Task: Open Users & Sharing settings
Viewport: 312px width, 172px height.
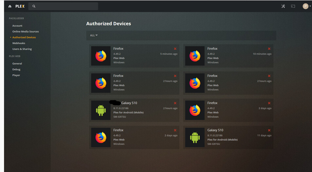Action: [22, 49]
